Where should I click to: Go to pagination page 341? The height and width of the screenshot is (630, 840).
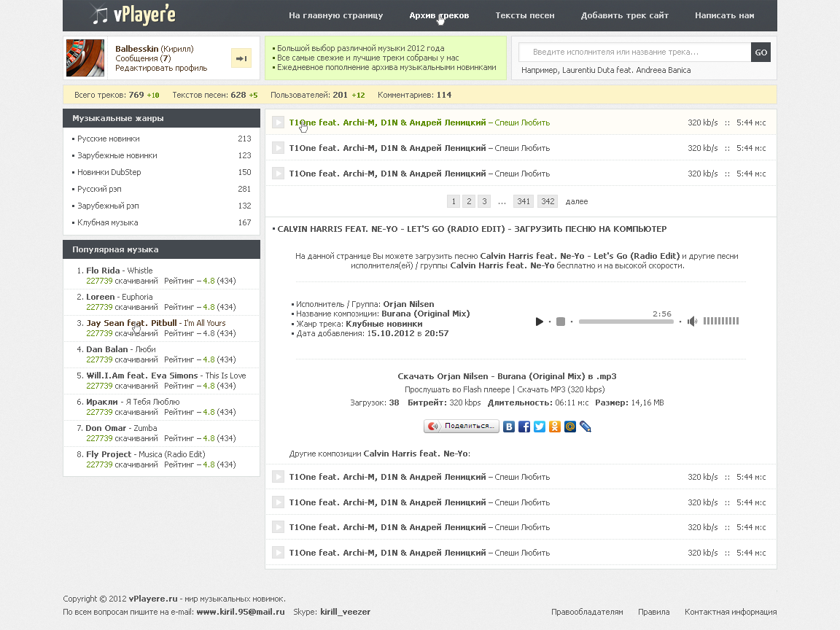[x=524, y=201]
